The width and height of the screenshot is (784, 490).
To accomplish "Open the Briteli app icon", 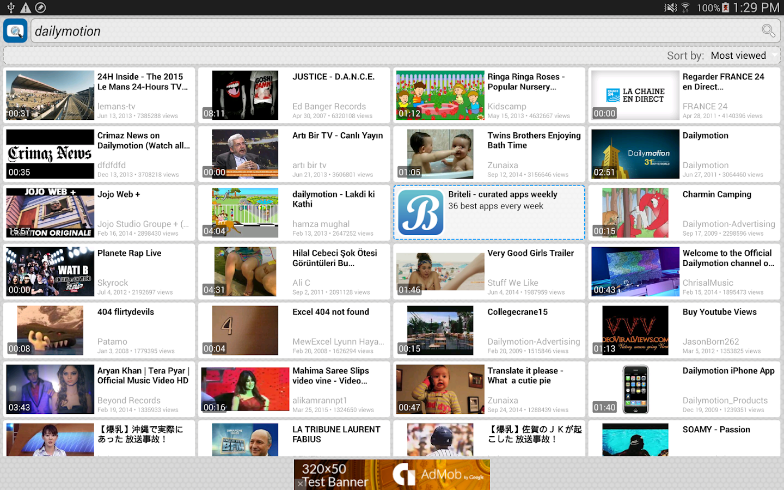I will (421, 212).
